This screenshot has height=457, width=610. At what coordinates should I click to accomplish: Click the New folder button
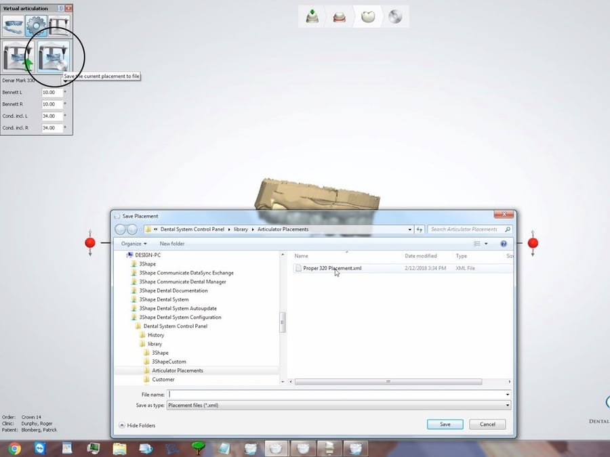[172, 244]
